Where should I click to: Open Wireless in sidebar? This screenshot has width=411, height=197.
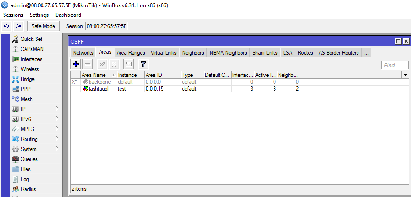point(30,69)
